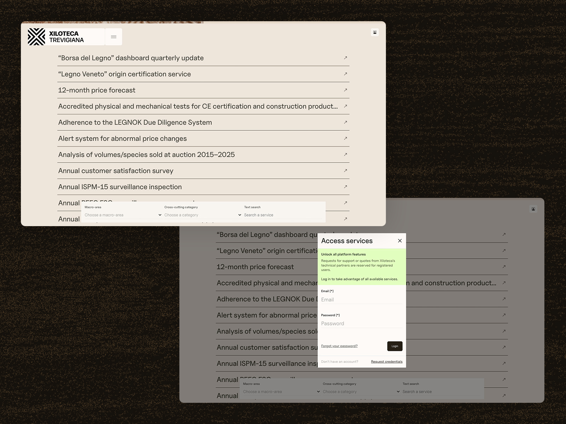
Task: Open the user account icon in top window
Action: tap(375, 32)
